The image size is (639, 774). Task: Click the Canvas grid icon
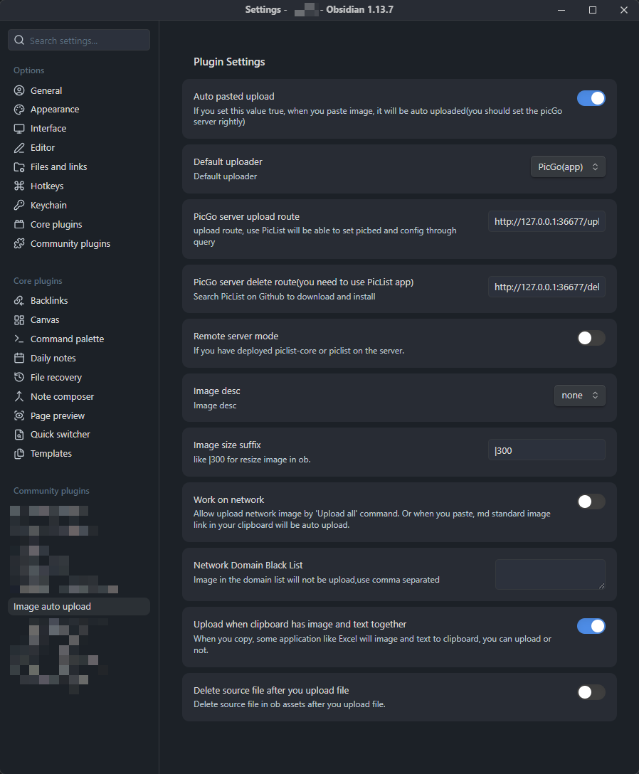click(x=19, y=320)
